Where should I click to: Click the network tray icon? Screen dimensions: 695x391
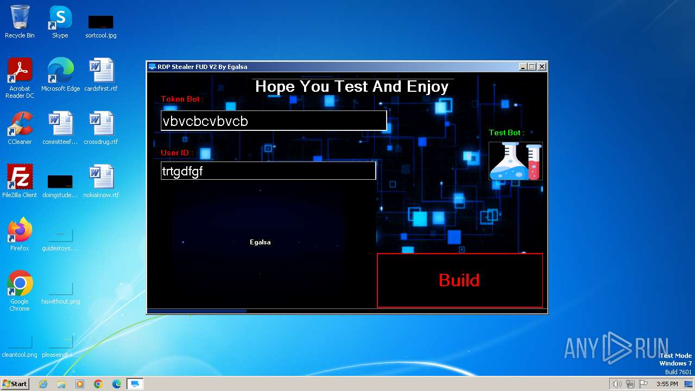[x=630, y=384]
